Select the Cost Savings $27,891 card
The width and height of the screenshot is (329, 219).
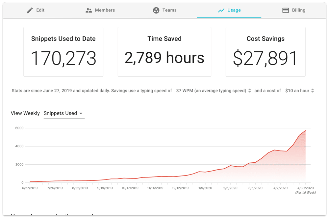tap(266, 52)
